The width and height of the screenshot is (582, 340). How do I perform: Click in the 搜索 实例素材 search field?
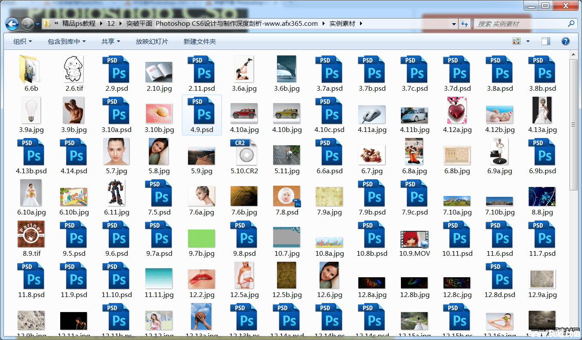[520, 24]
